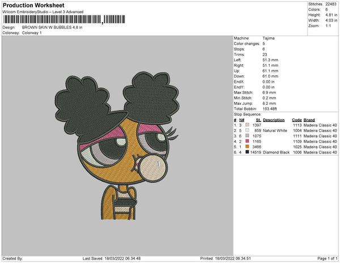Screen dimensions: 340x263
Task: Click the Down value 61.0 mm
Action: point(270,77)
